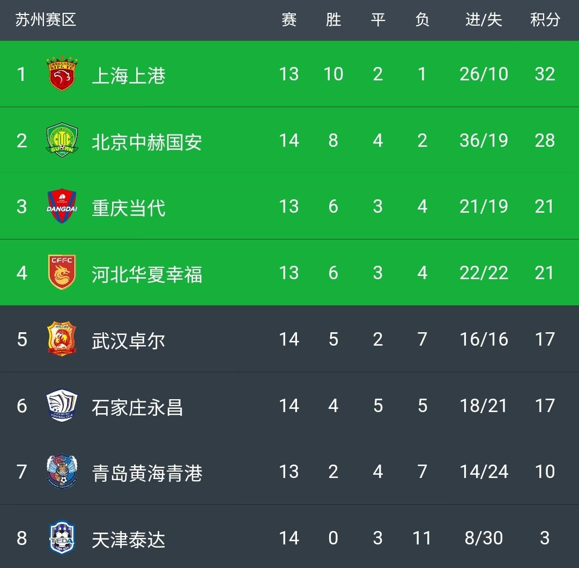The height and width of the screenshot is (568, 579).
Task: Tap the Shijiazhuang Yongchang club badge
Action: 62,406
